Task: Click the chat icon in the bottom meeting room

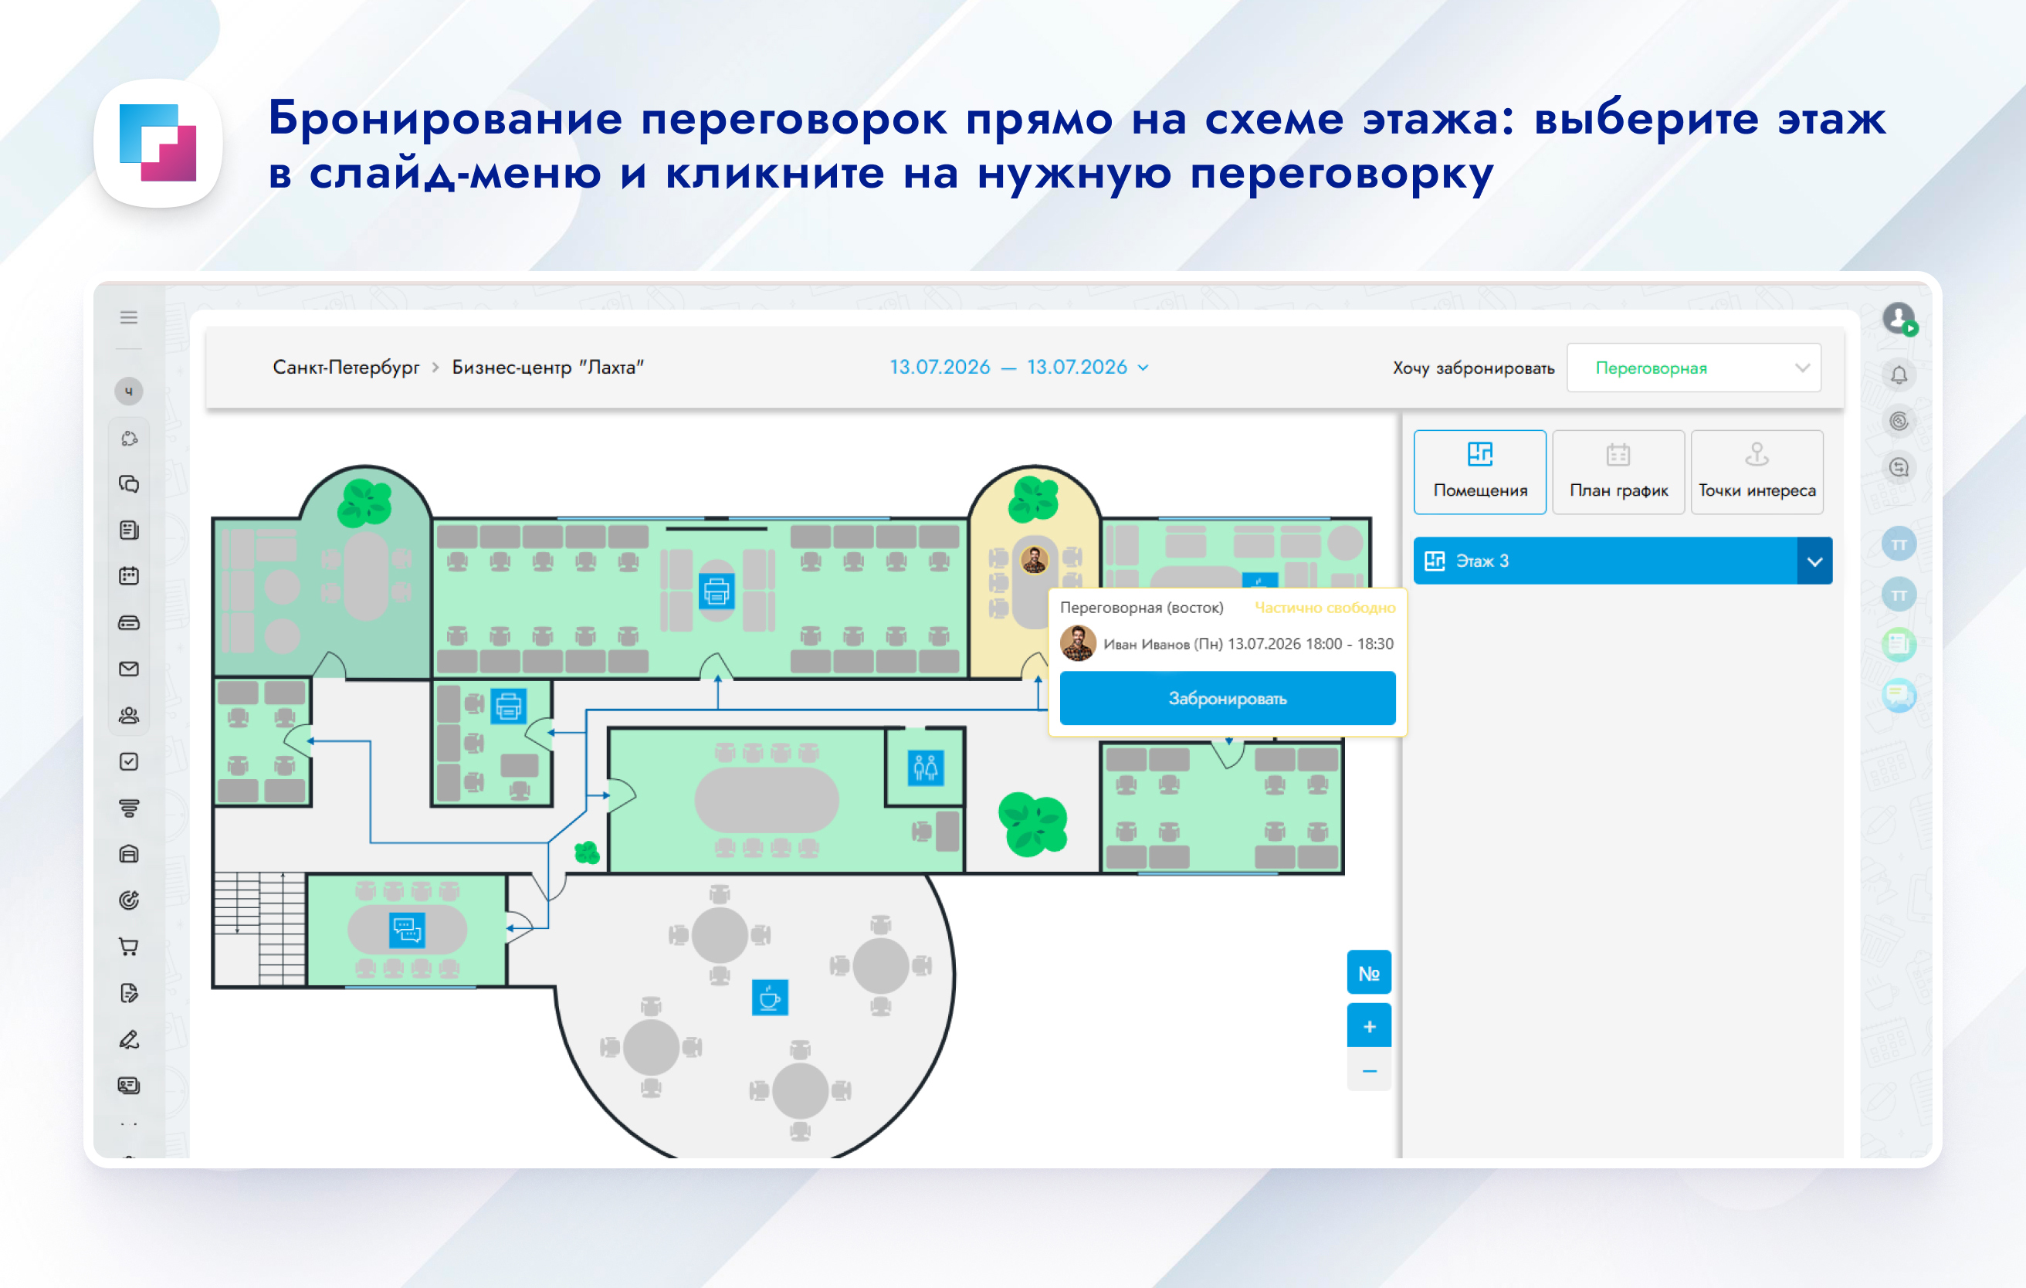Action: (407, 930)
